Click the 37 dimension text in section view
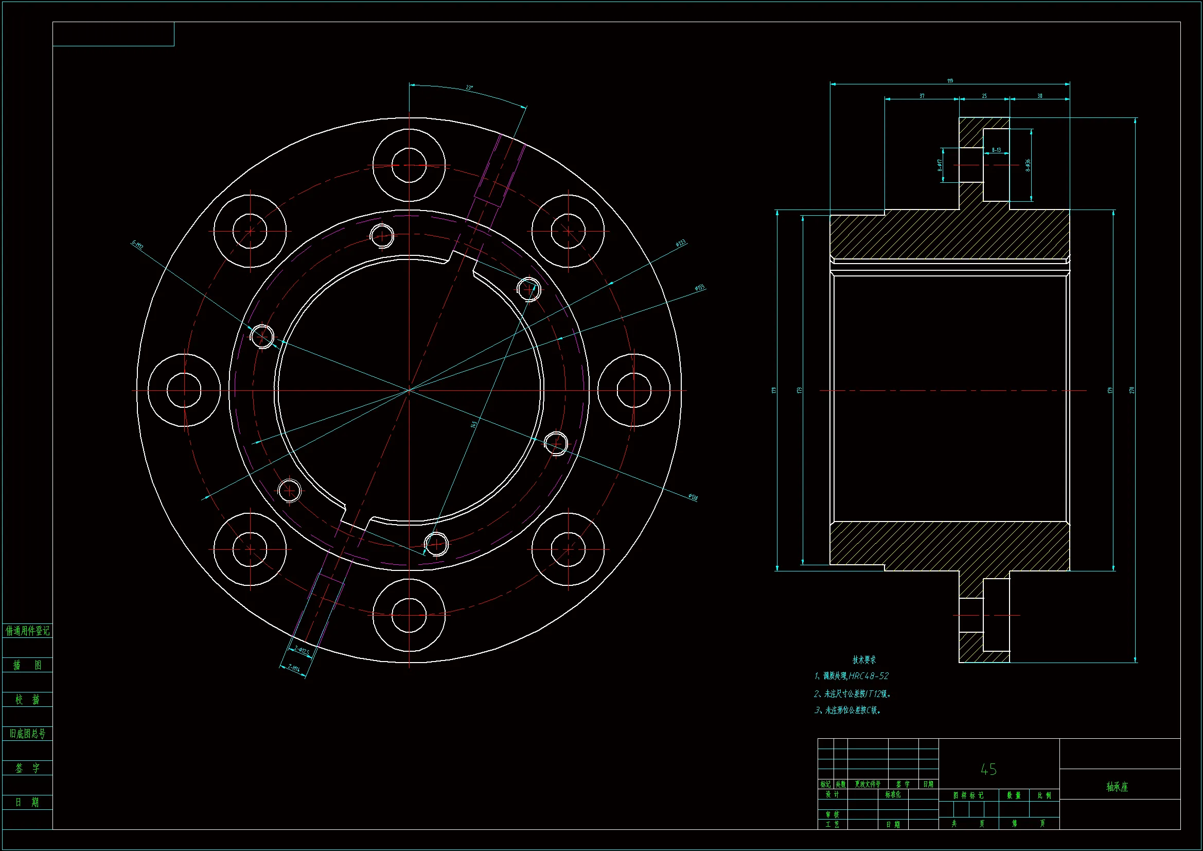The image size is (1203, 851). point(922,96)
